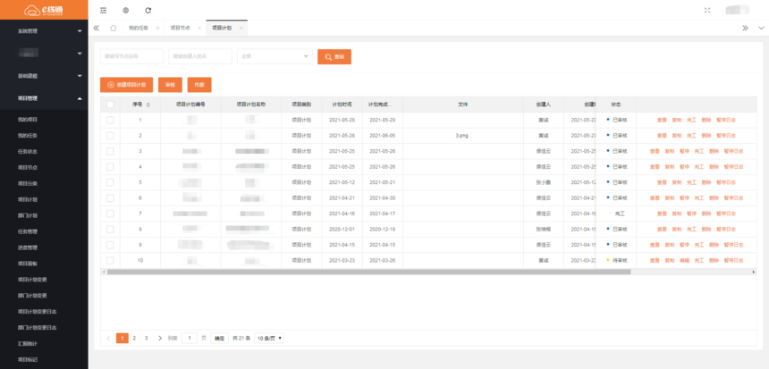Click the fullscreen icon at top right
Screen dimensions: 769x369
(x=707, y=10)
